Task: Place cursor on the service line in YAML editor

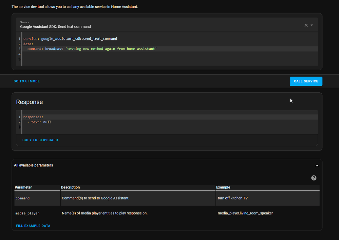Action: click(x=70, y=39)
